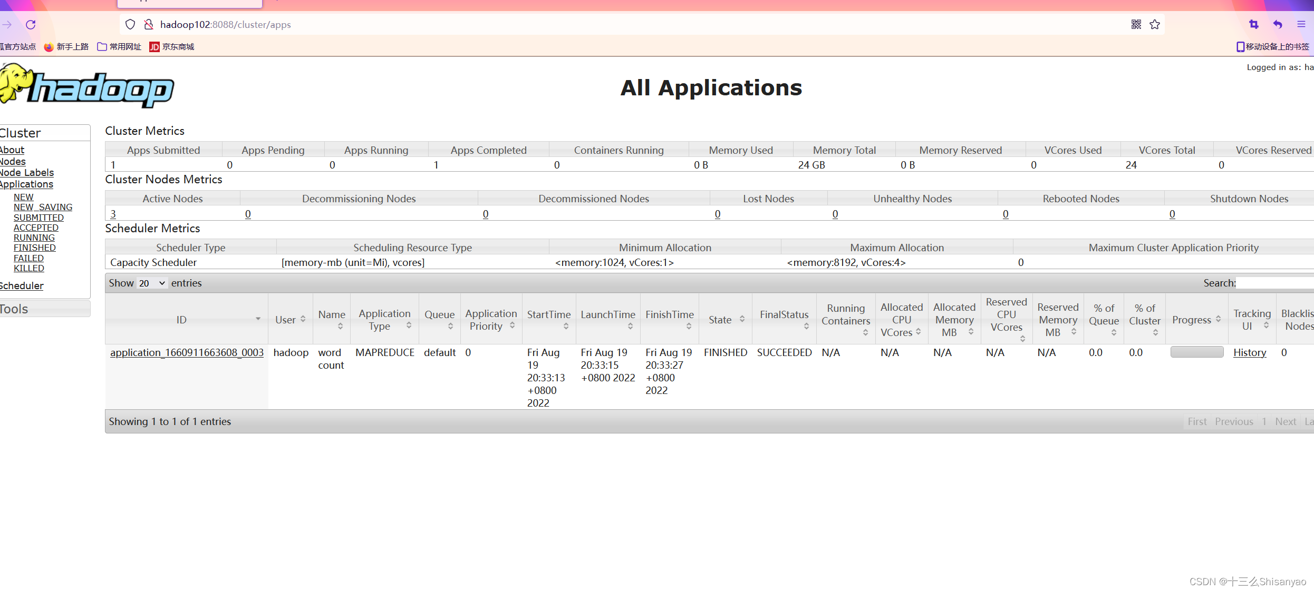Open Applications menu item
The image size is (1314, 592).
point(26,184)
